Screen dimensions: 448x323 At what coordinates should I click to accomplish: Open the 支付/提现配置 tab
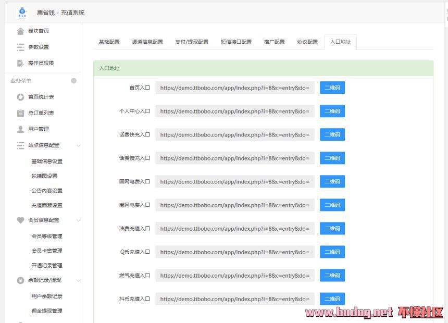click(x=192, y=42)
